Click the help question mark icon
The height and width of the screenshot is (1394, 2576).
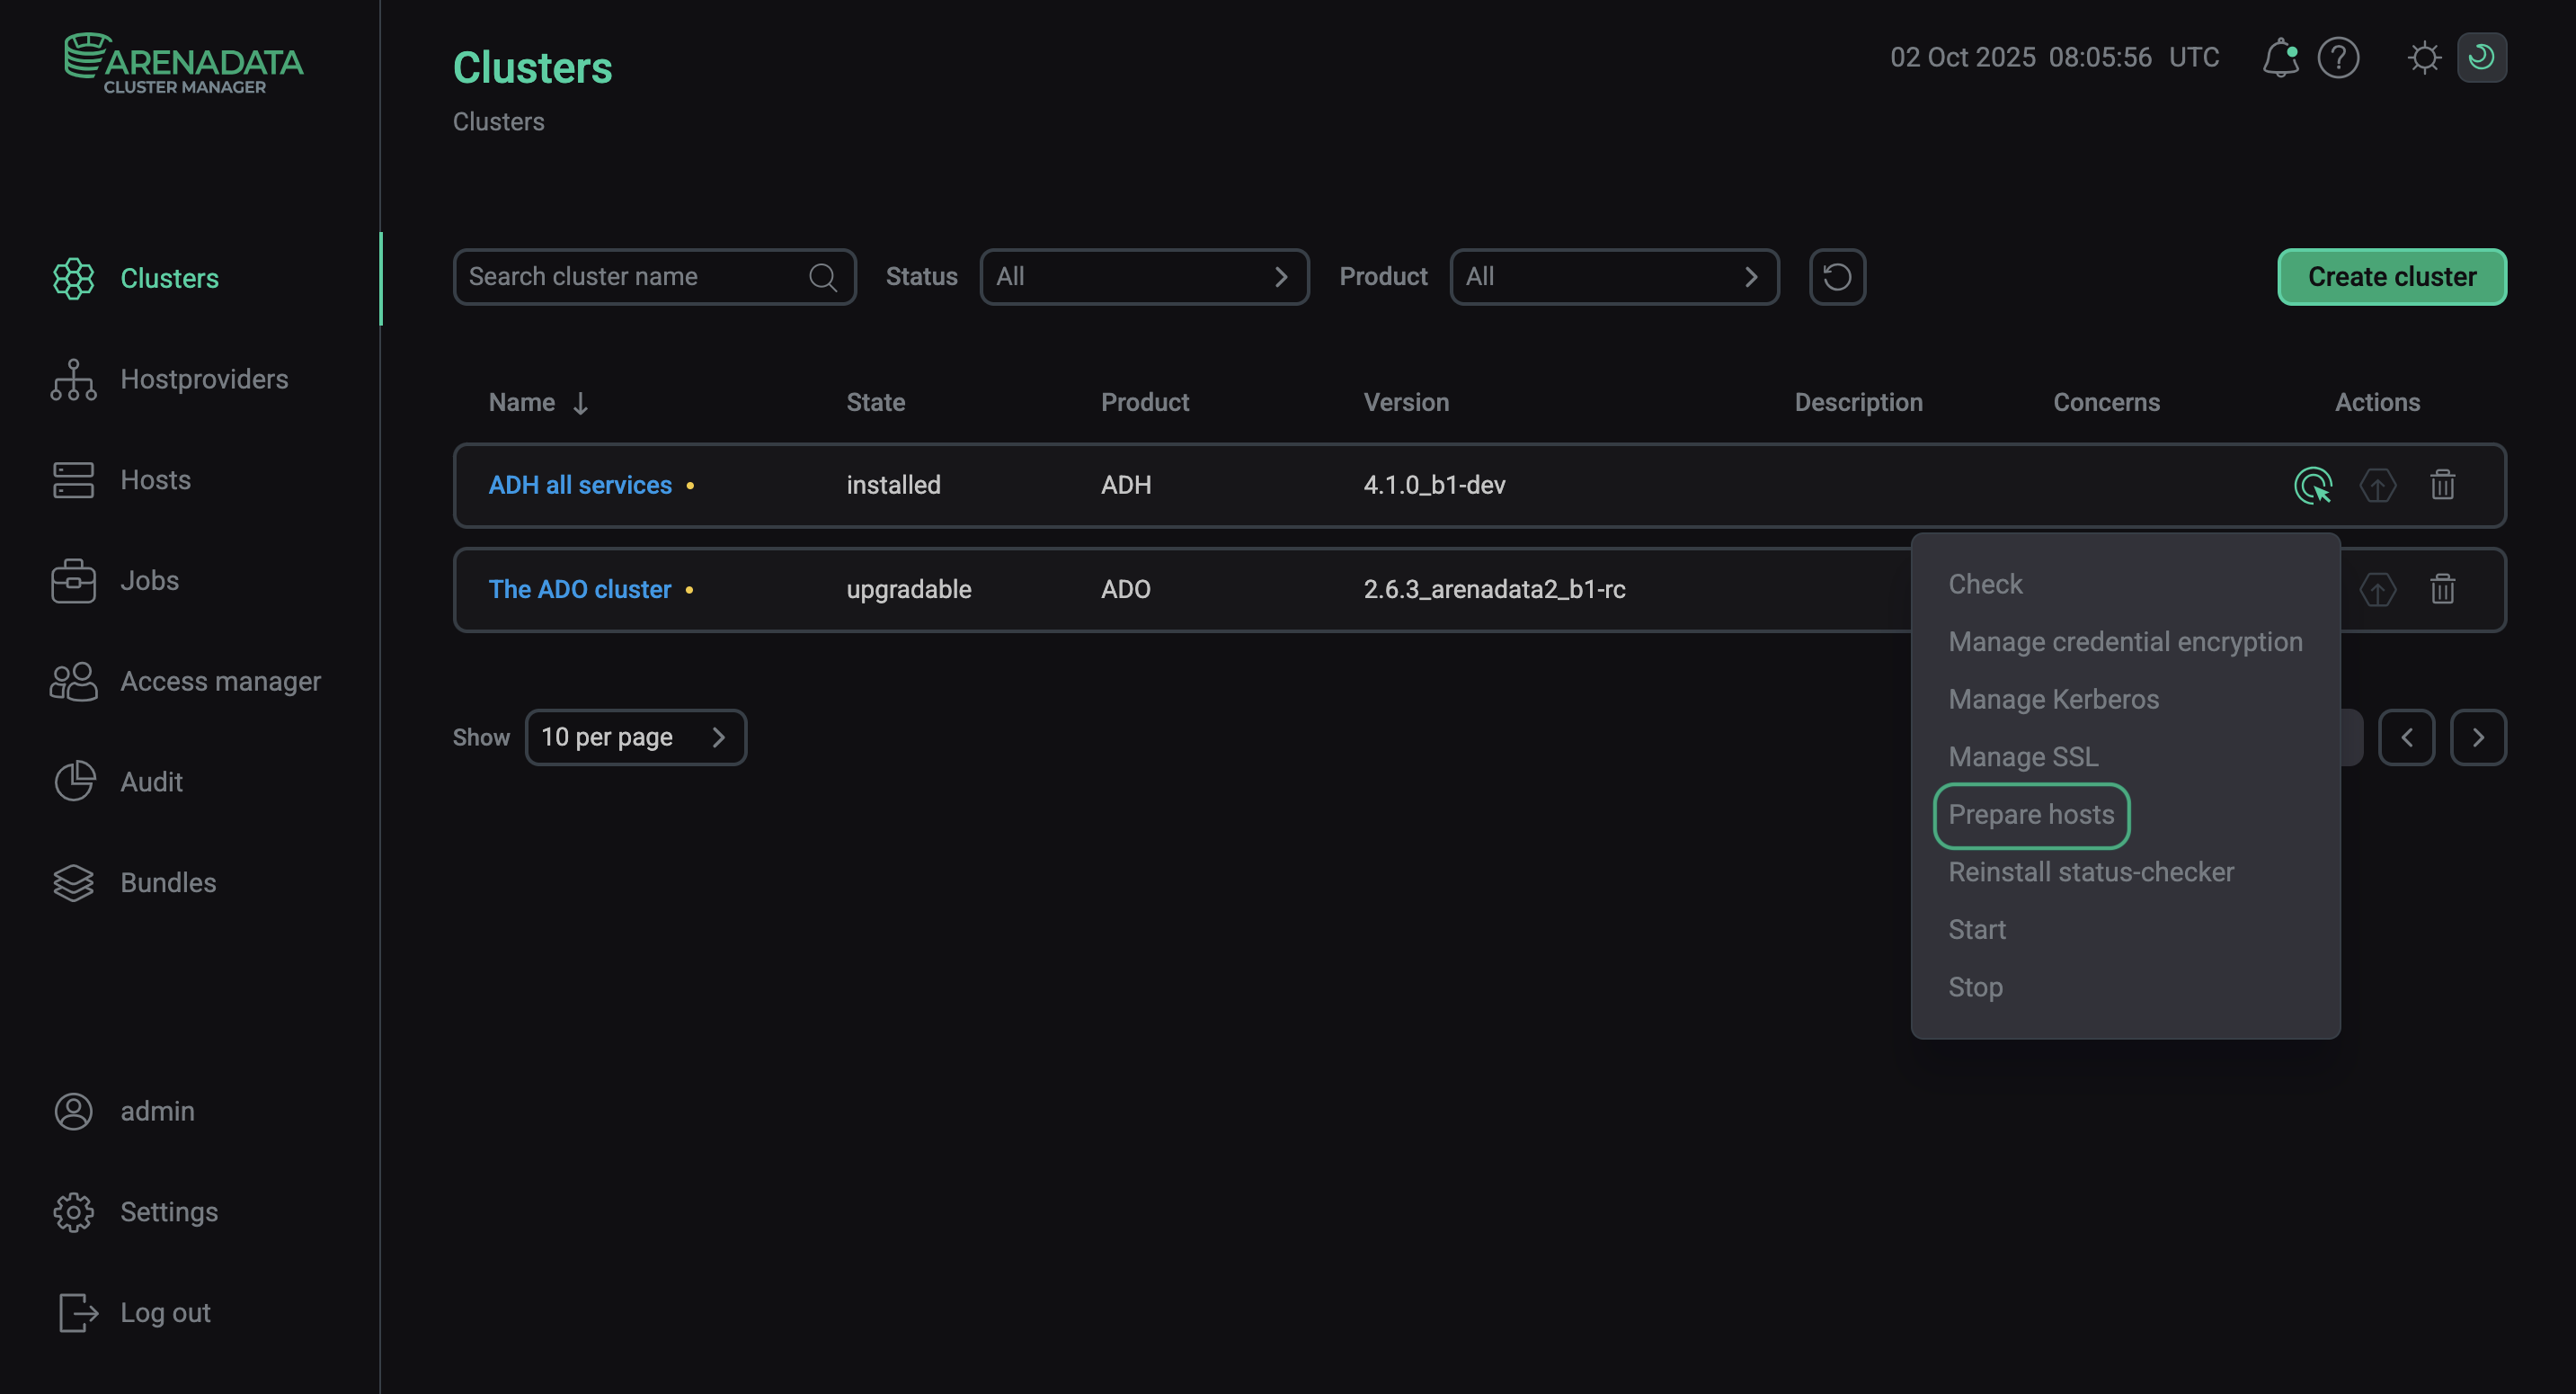2339,57
